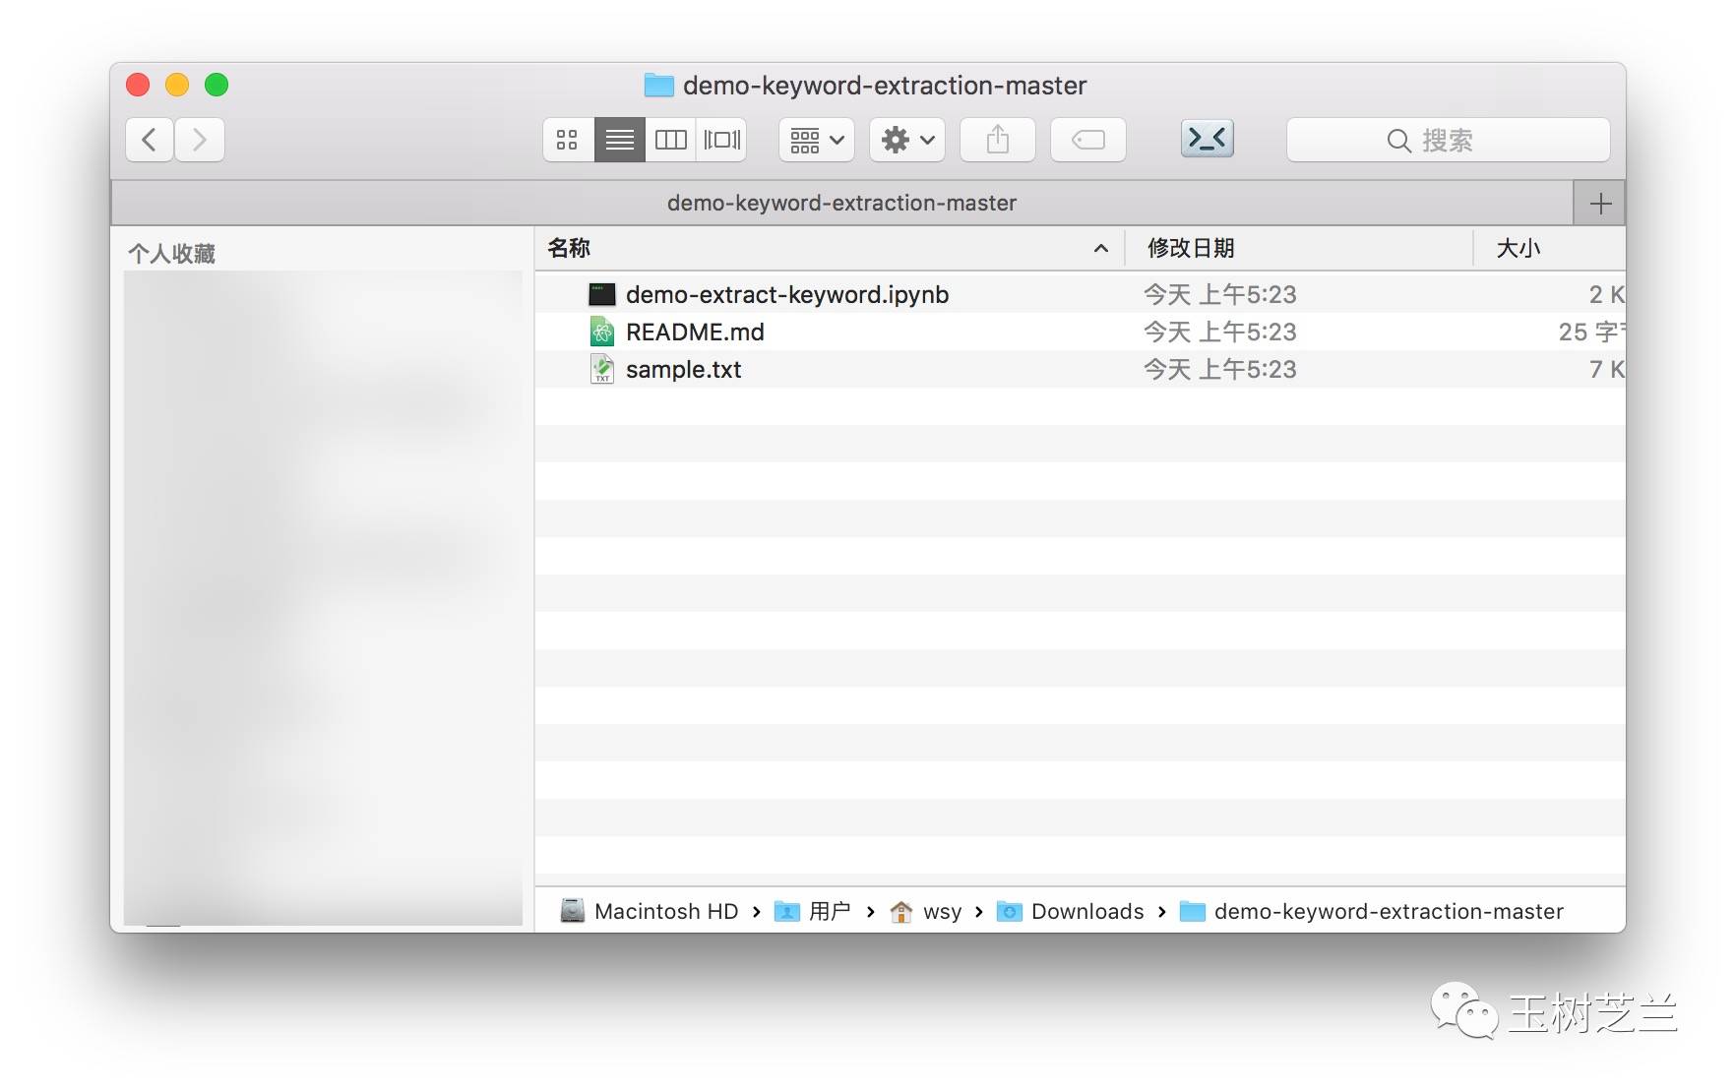
Task: Toggle the sort direction arrow in 名称
Action: pyautogui.click(x=1101, y=249)
